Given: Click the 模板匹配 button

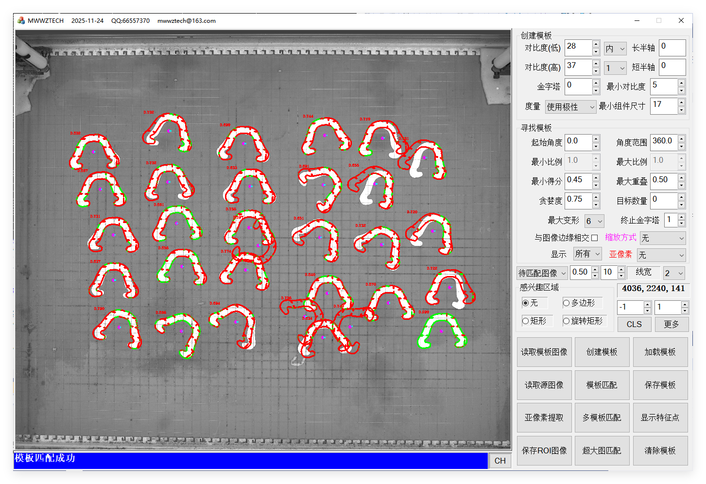Looking at the screenshot, I should 602,385.
